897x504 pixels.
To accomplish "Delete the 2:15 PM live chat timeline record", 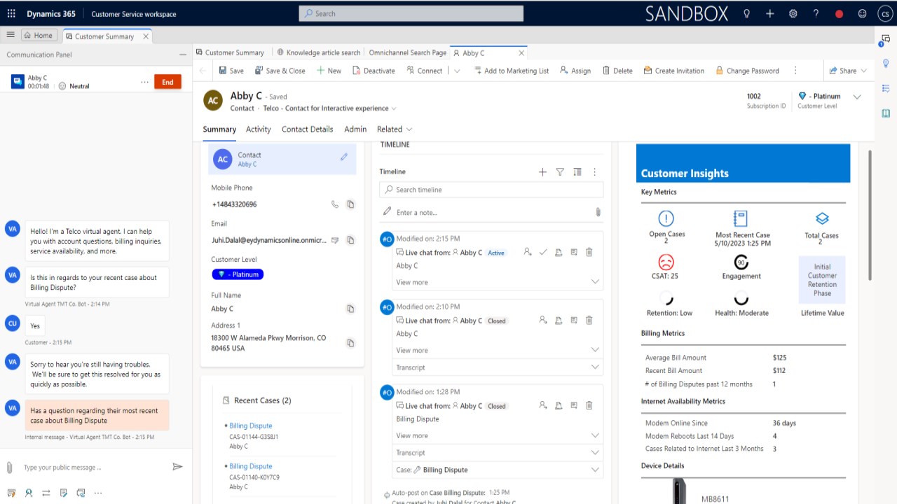I will (x=589, y=253).
